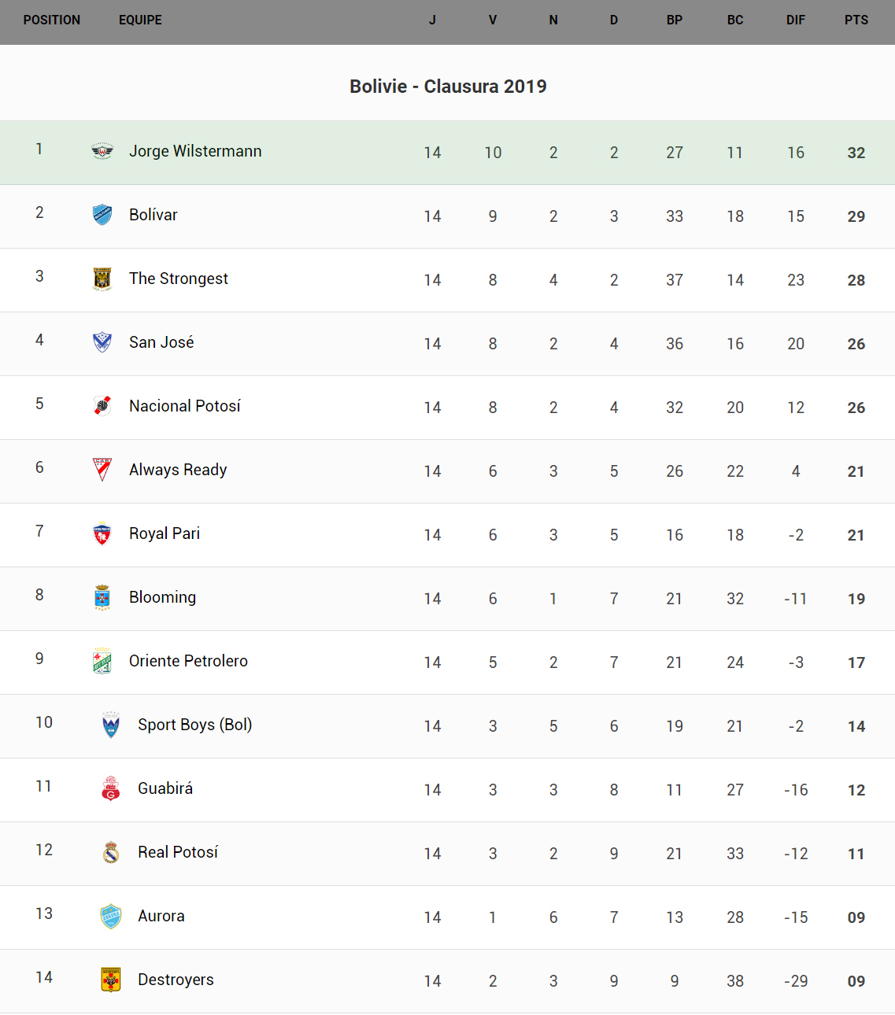The height and width of the screenshot is (1015, 895).
Task: Sort by the PTS column header
Action: tap(856, 20)
